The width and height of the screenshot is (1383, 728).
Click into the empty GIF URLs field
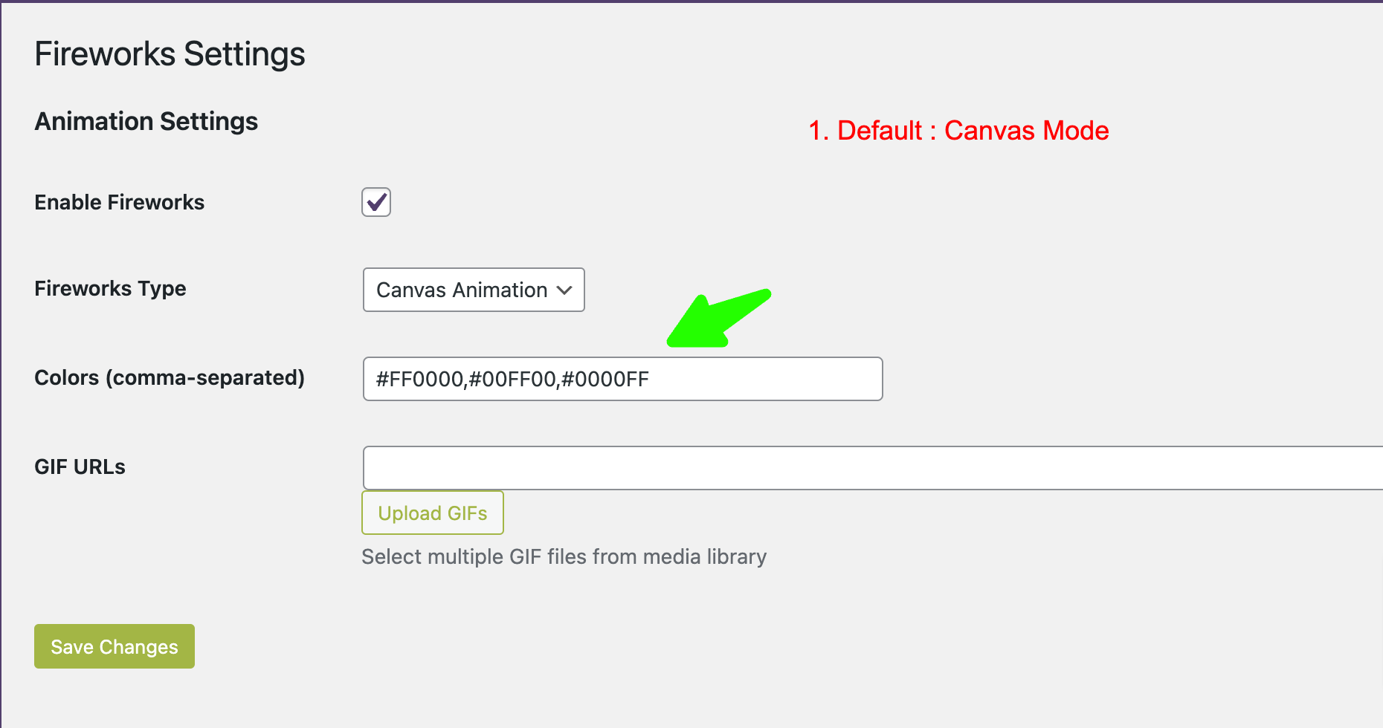tap(870, 468)
